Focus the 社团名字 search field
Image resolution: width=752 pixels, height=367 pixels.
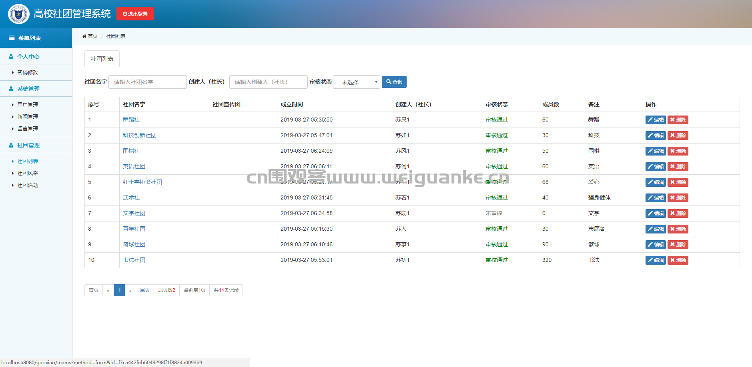point(148,82)
